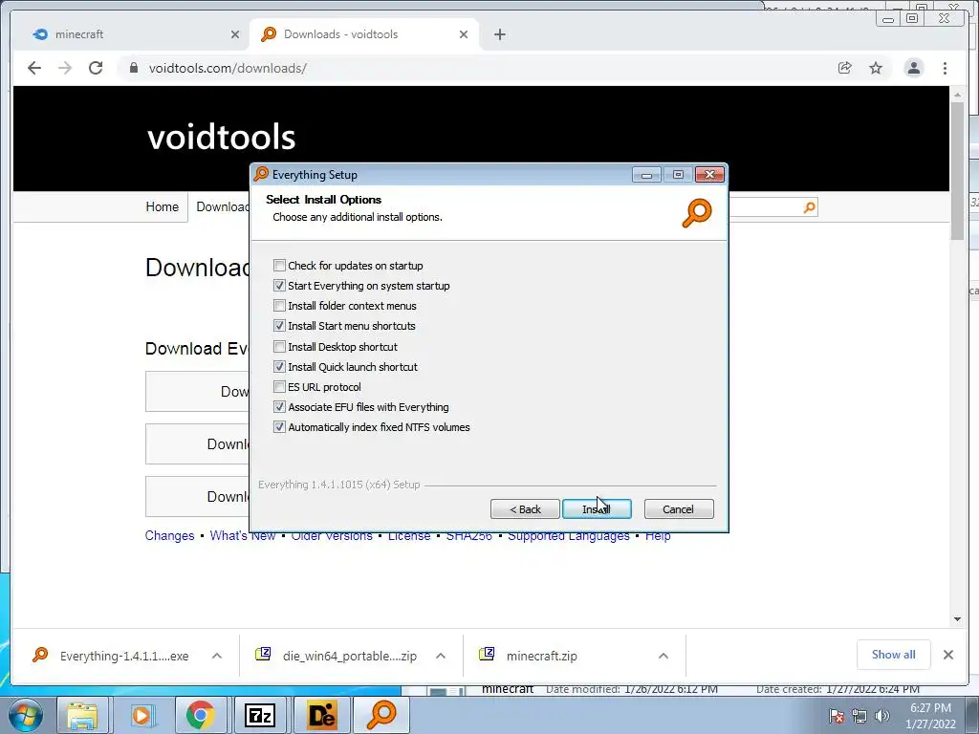Image resolution: width=979 pixels, height=734 pixels.
Task: Open Windows Media Player from taskbar
Action: pos(141,715)
